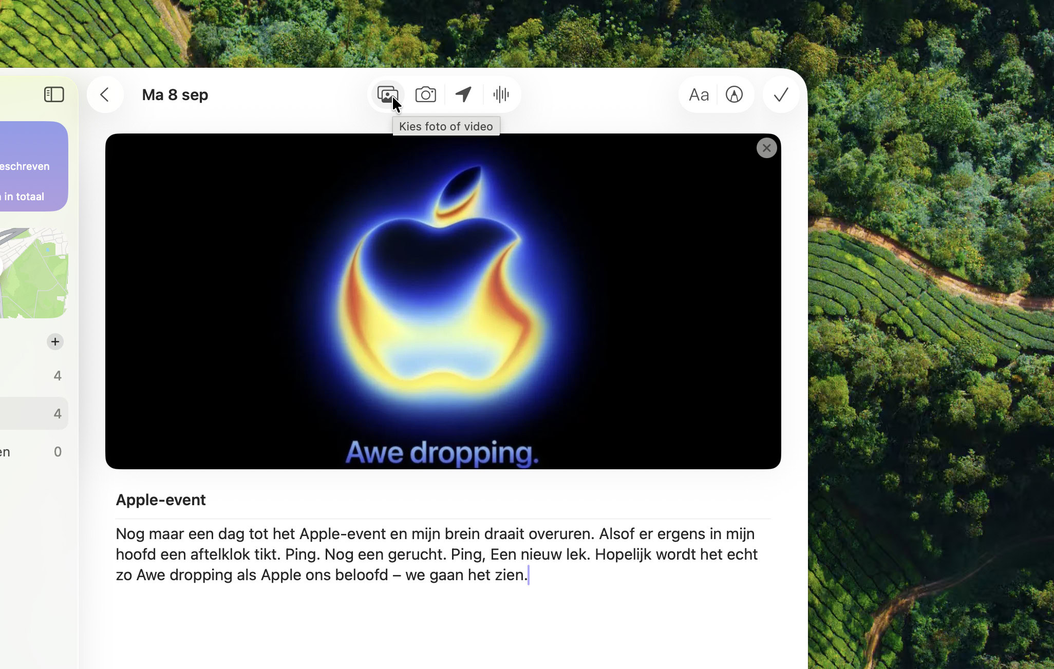
Task: Click the Apple-event title field
Action: click(x=160, y=500)
